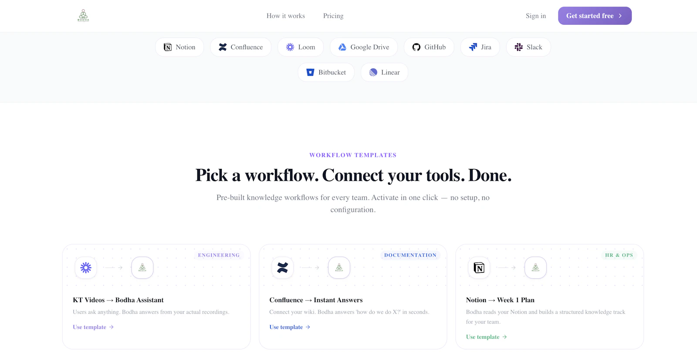Go to the Pricing page
This screenshot has height=354, width=697.
333,16
